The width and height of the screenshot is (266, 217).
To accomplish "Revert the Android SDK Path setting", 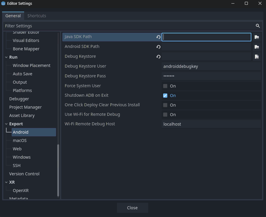I will click(158, 47).
